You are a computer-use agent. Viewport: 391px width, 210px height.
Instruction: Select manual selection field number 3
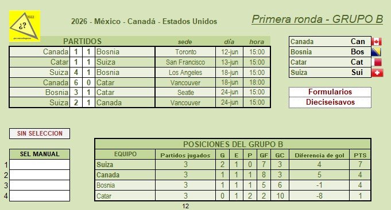point(40,185)
